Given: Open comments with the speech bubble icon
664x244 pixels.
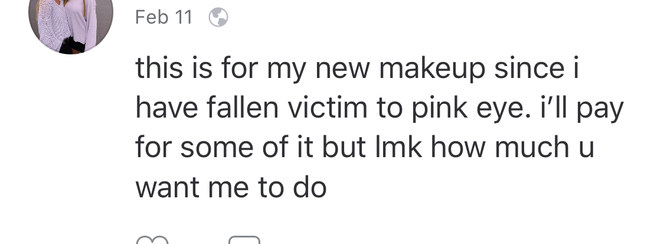Looking at the screenshot, I should point(244,240).
